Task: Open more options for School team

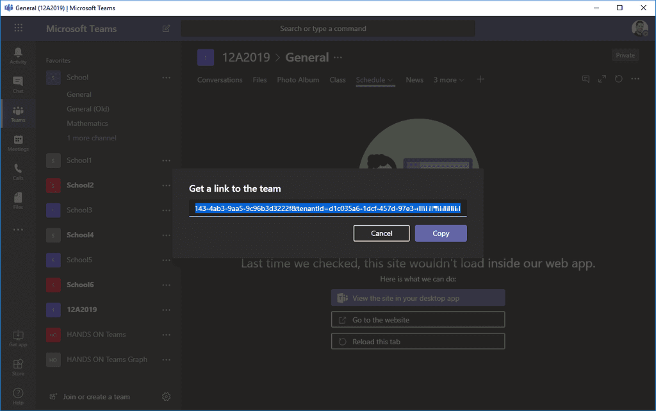Action: 166,78
